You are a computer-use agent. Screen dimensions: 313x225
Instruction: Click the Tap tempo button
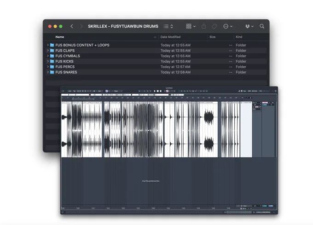click(74, 91)
